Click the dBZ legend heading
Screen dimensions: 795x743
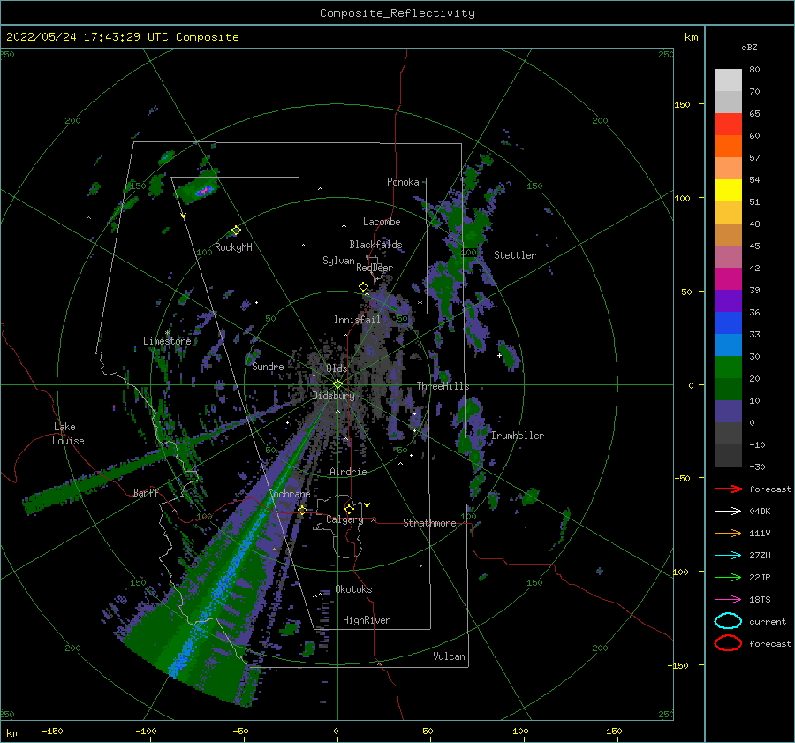[x=749, y=47]
